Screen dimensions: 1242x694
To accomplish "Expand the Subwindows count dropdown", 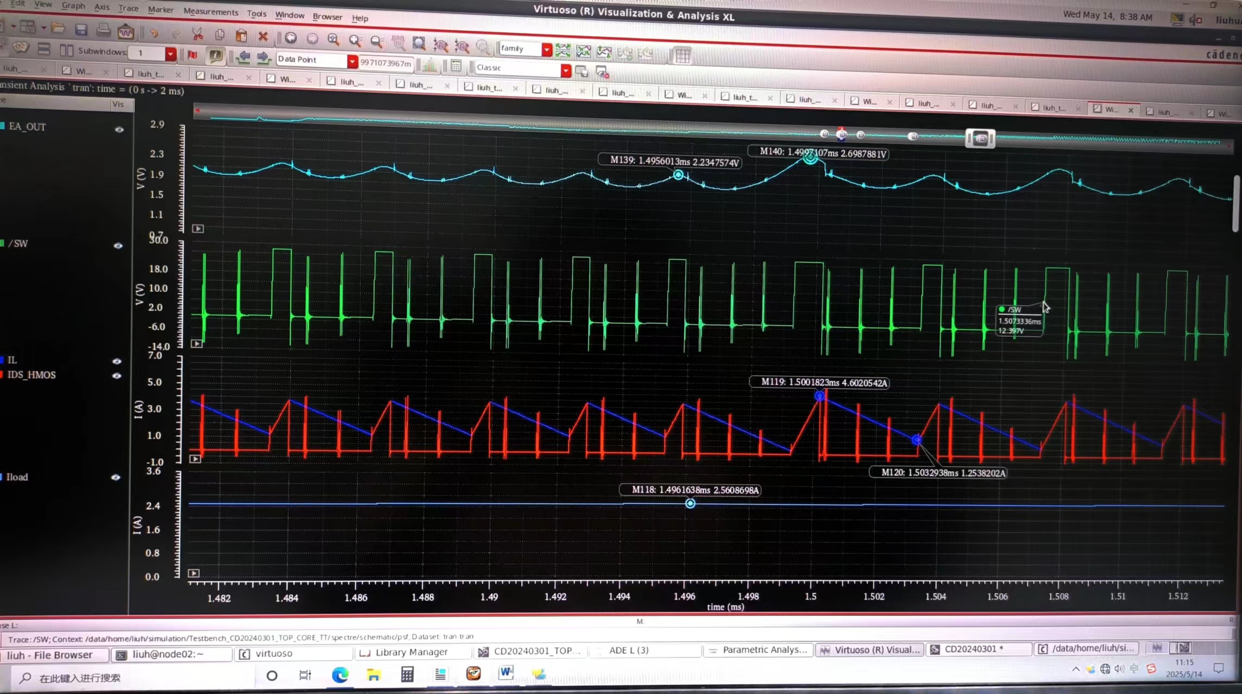I will pyautogui.click(x=170, y=54).
